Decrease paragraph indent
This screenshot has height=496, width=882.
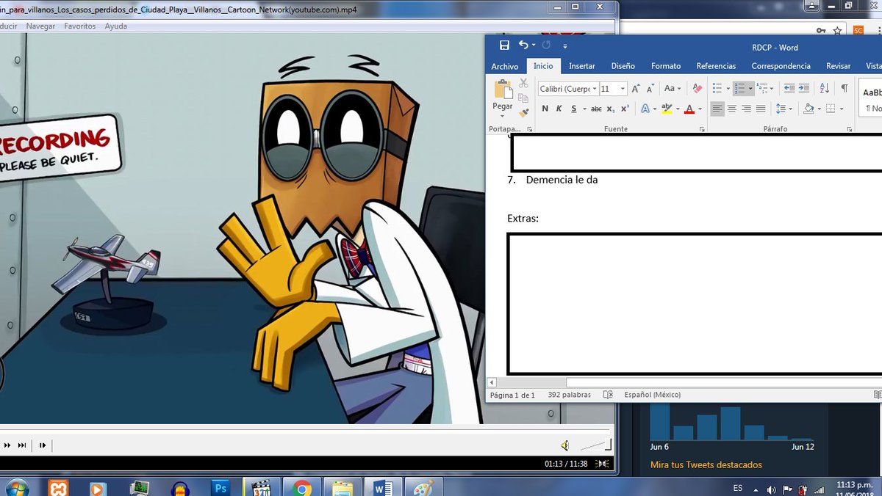click(x=789, y=89)
